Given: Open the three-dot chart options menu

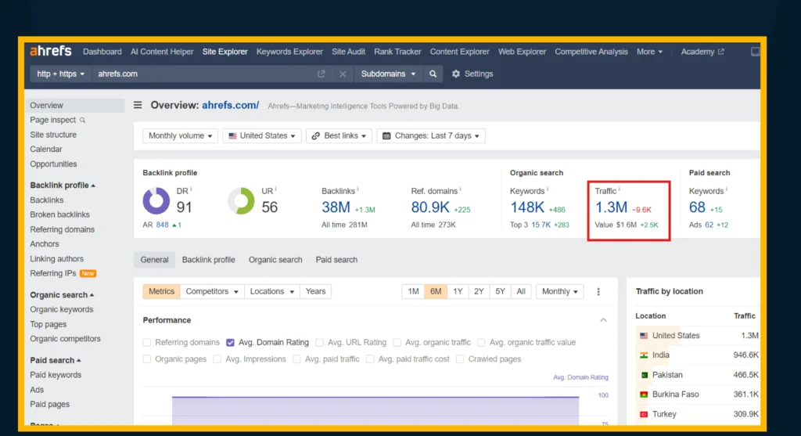Looking at the screenshot, I should coord(598,291).
